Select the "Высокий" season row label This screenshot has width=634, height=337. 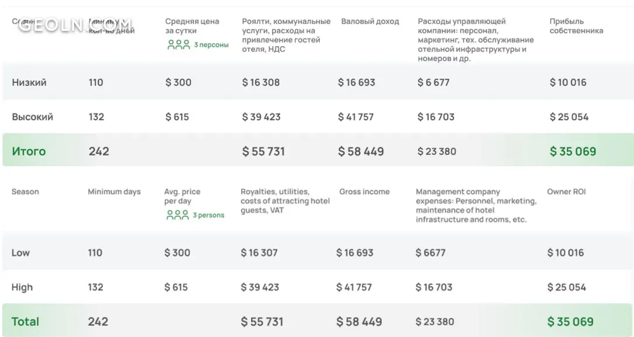point(33,117)
